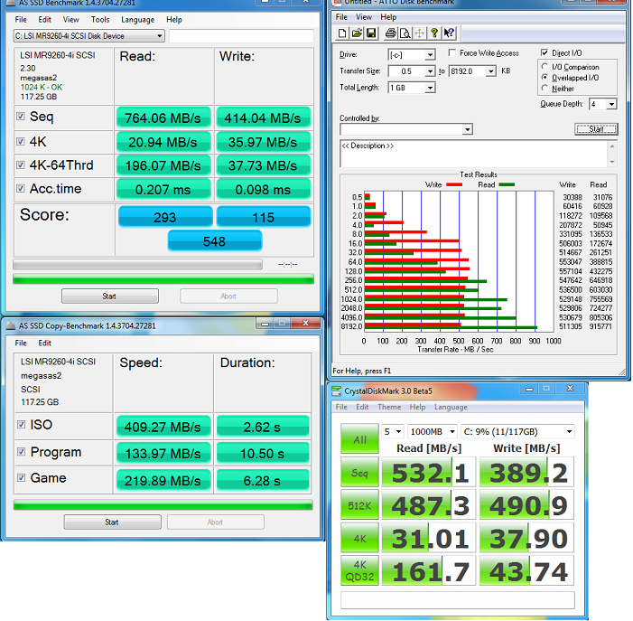Click the Description text area in ATTO
Screen dimensions: 633x621
[474, 153]
